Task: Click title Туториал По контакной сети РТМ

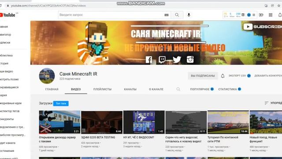Action: 223,140
